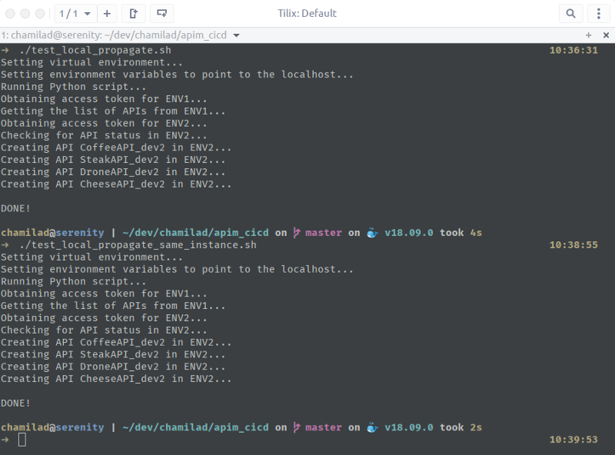This screenshot has height=455, width=615.
Task: Click the prompt text took 2s
Action: pos(460,427)
